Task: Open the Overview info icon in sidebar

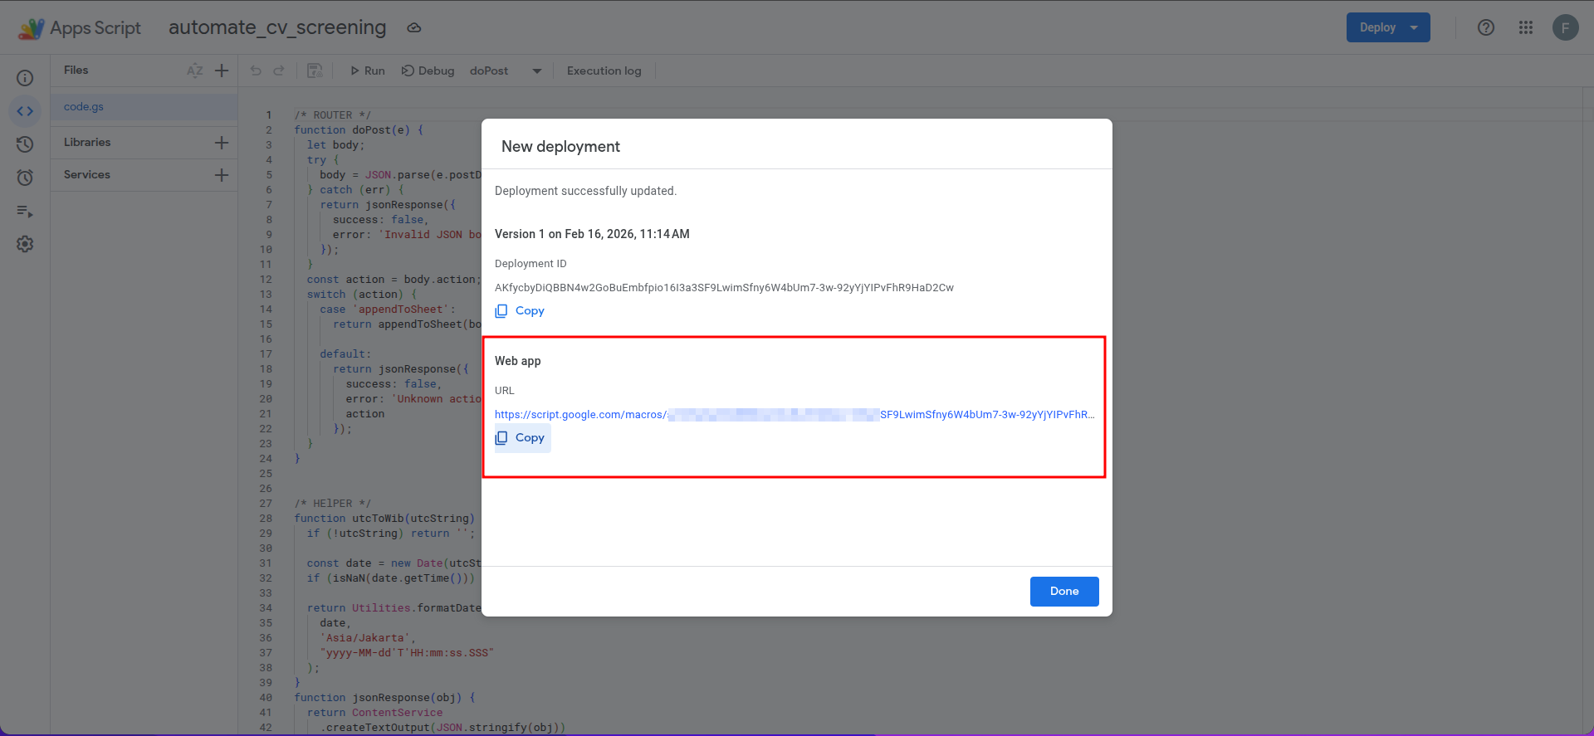Action: coord(25,78)
